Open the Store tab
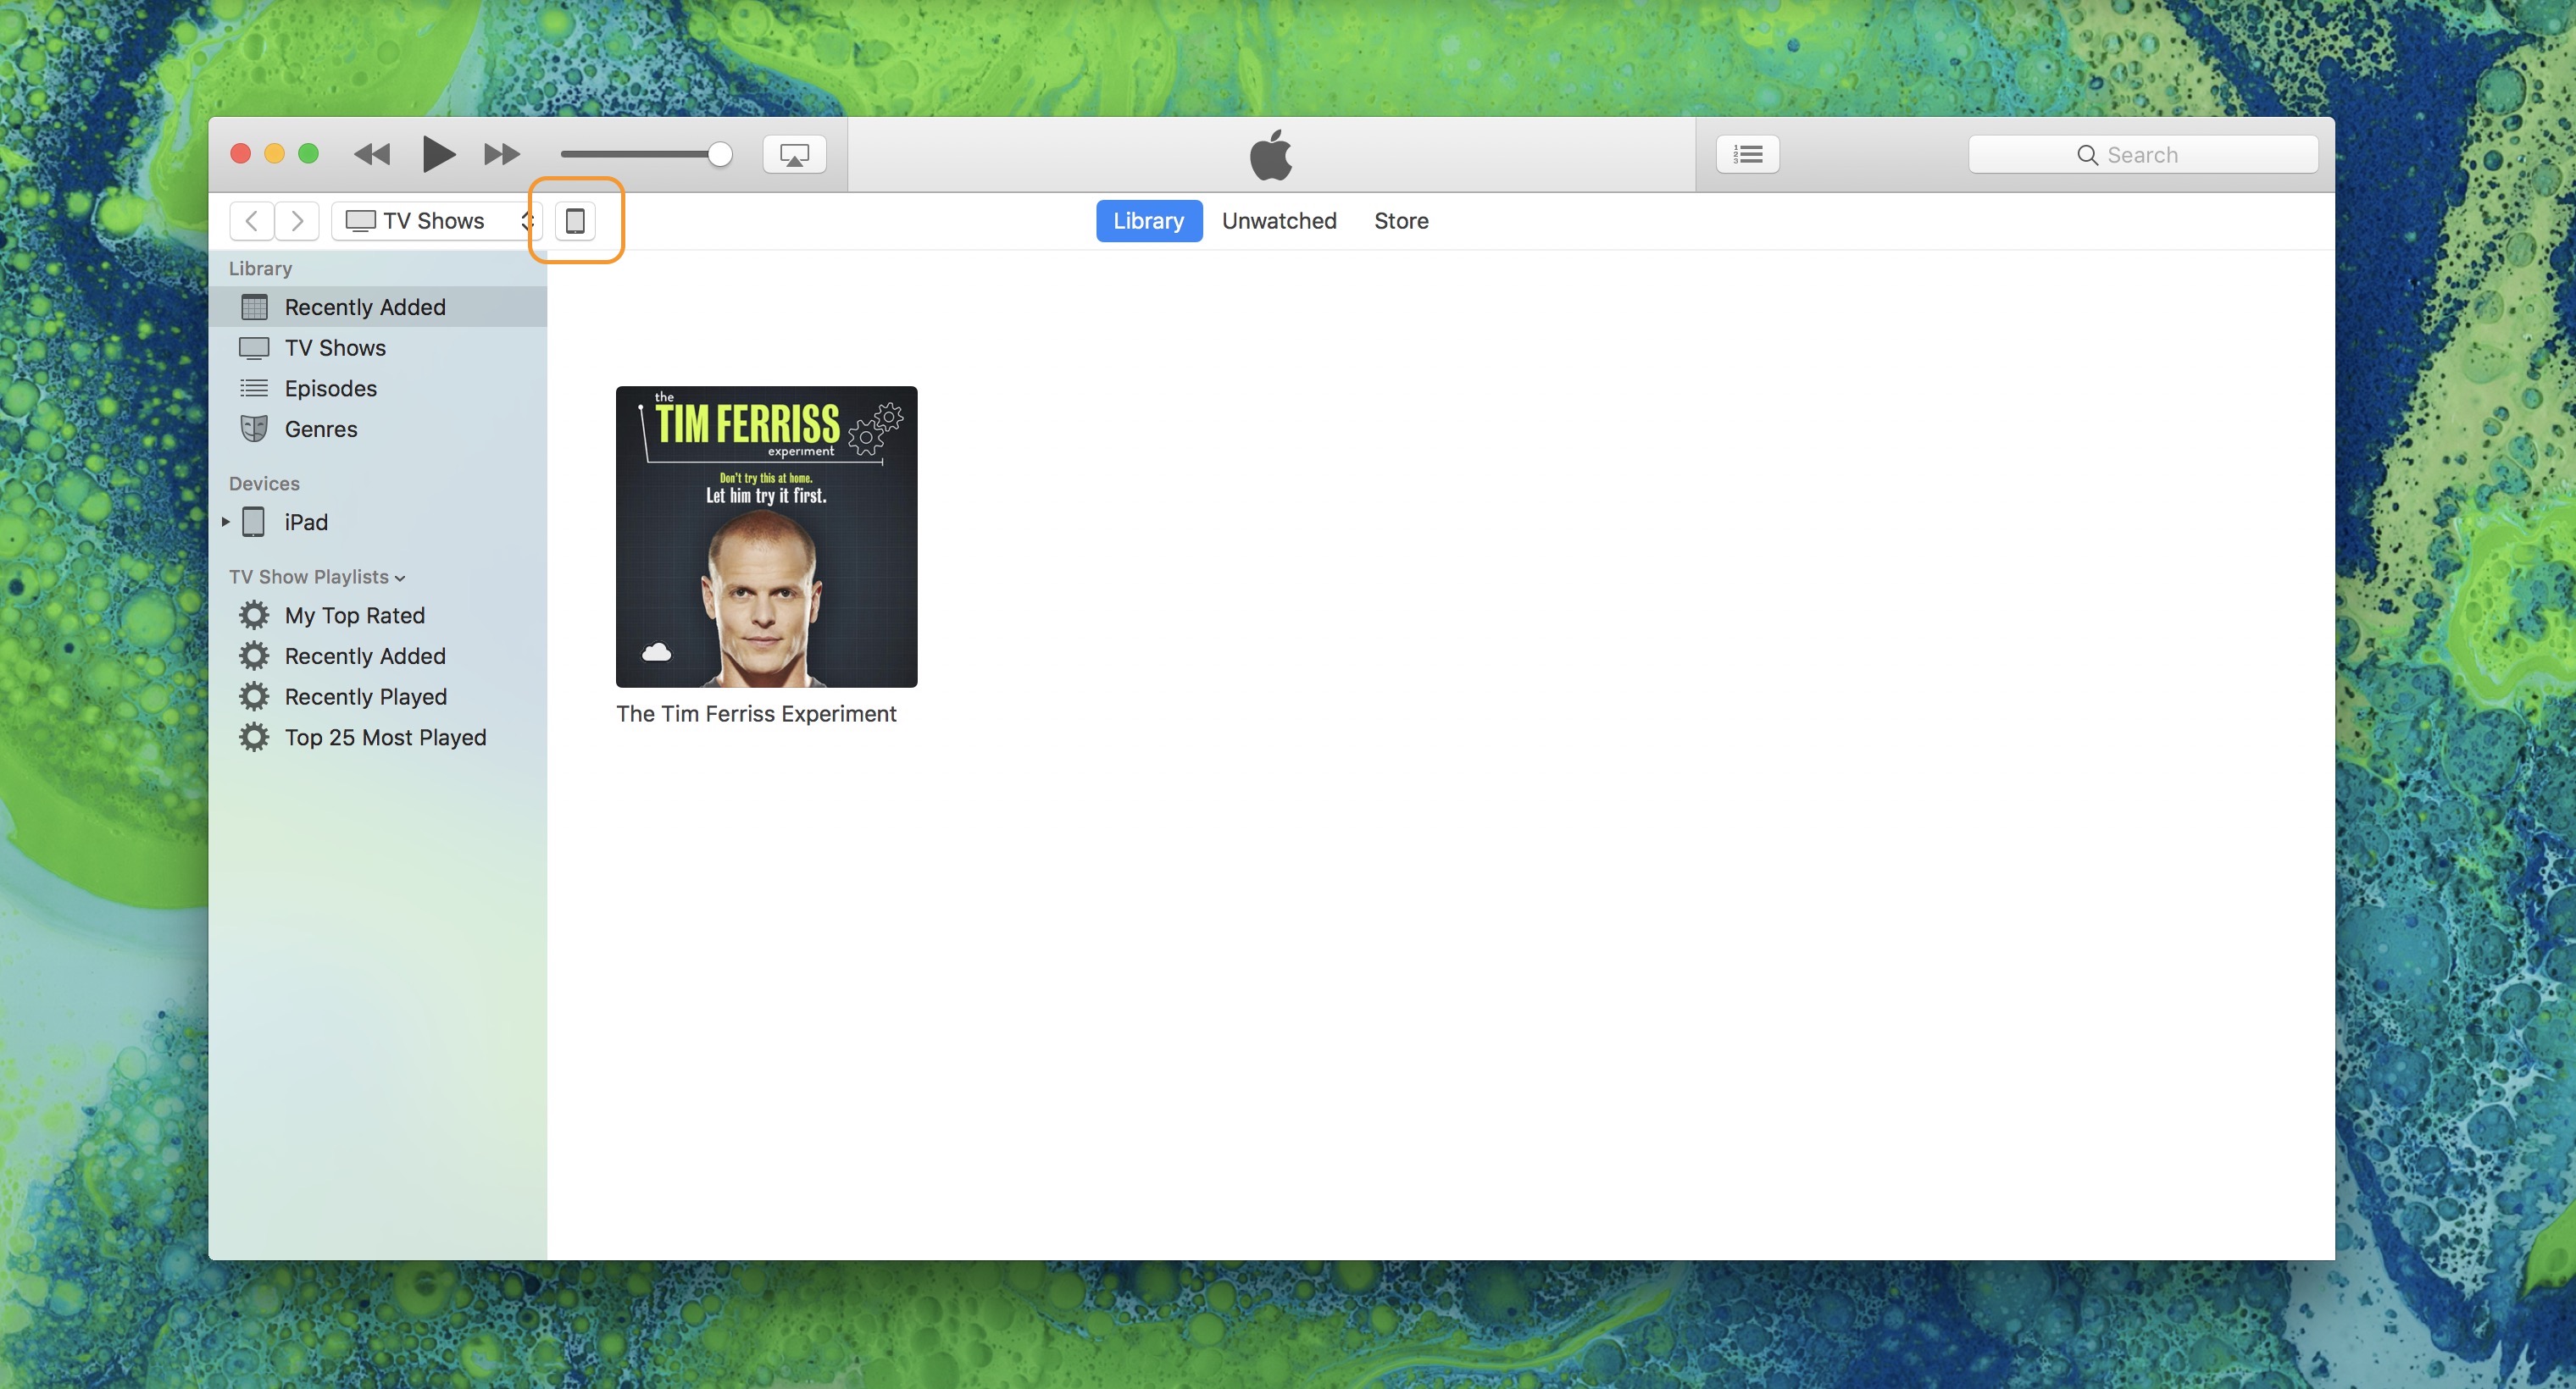Screen dimensions: 2576x1389 pyautogui.click(x=1401, y=221)
